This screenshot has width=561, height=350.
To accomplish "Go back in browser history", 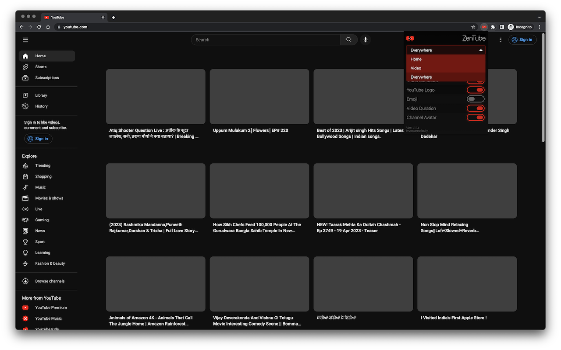I will point(21,27).
